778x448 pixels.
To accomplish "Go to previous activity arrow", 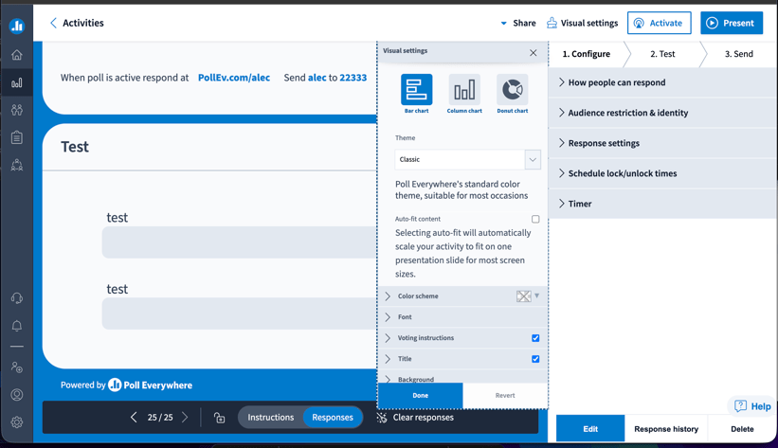I will point(134,418).
